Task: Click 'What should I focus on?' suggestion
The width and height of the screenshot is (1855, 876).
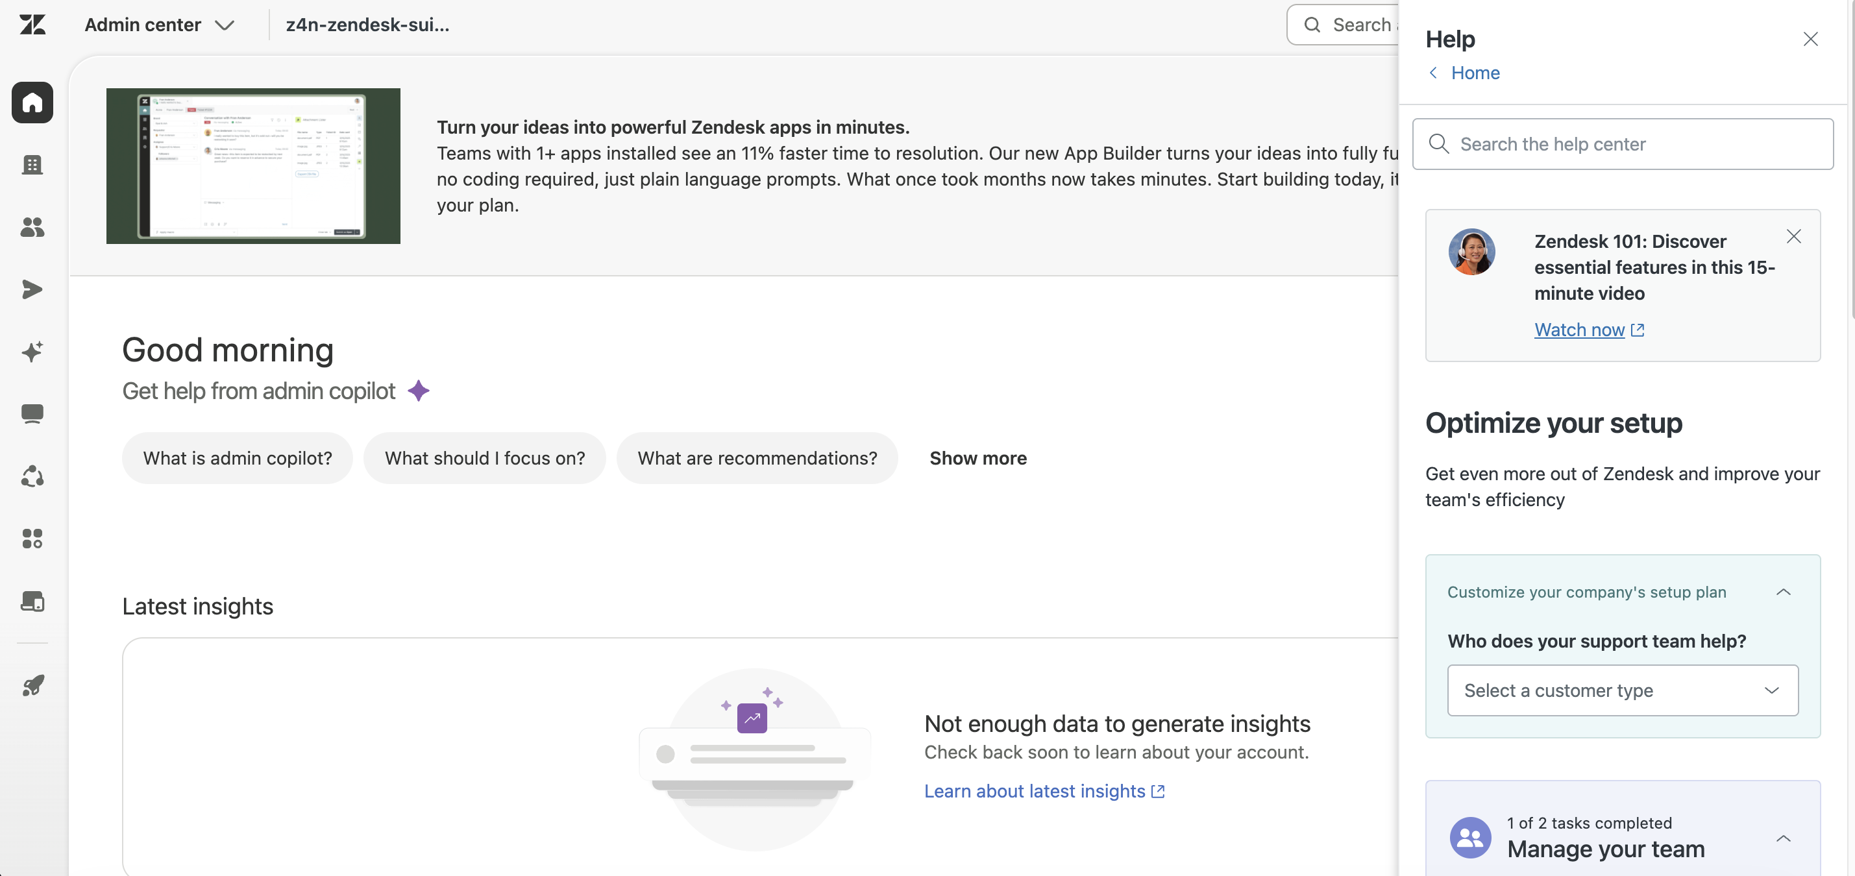Action: coord(485,458)
